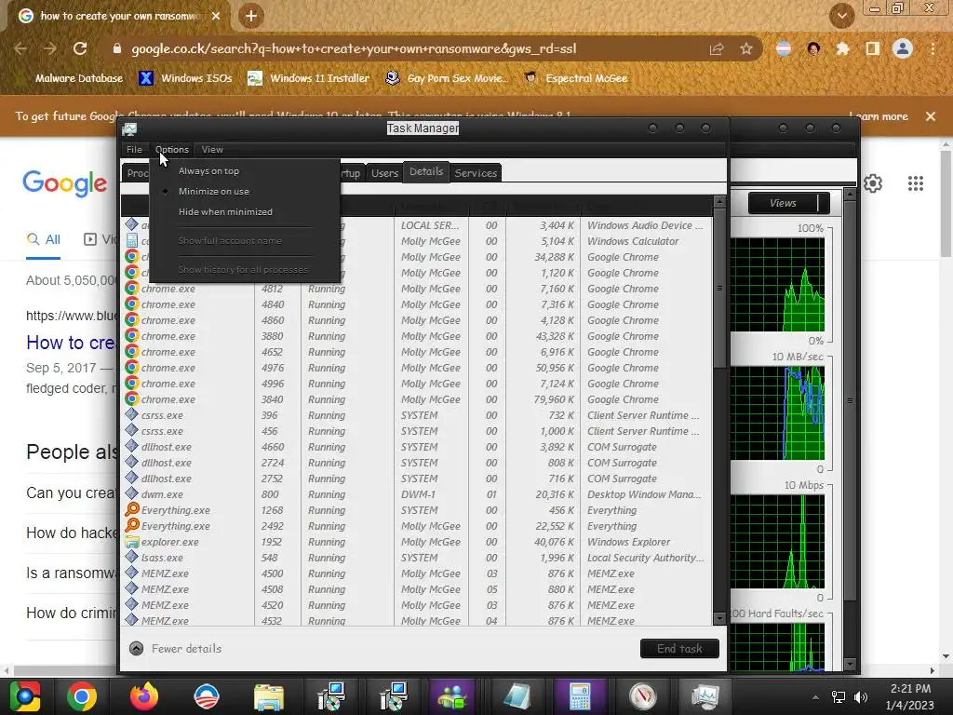Open the Google apps grid
The image size is (953, 715).
click(x=916, y=183)
